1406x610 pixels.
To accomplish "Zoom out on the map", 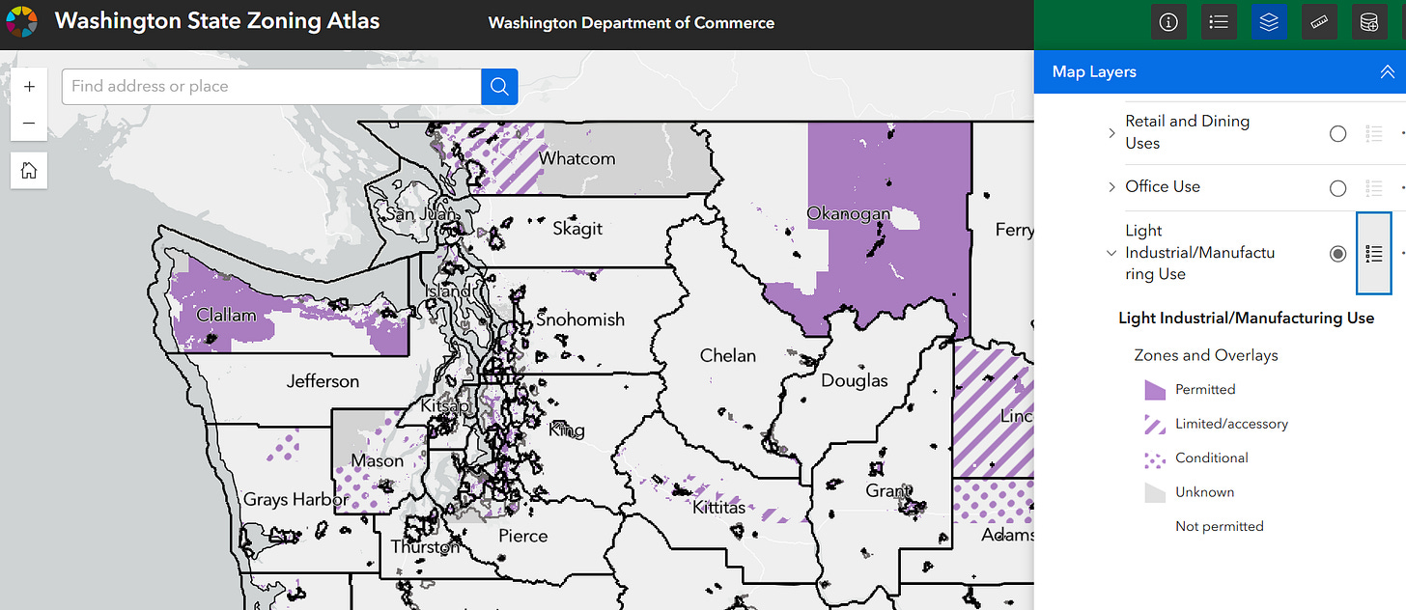I will (x=29, y=124).
